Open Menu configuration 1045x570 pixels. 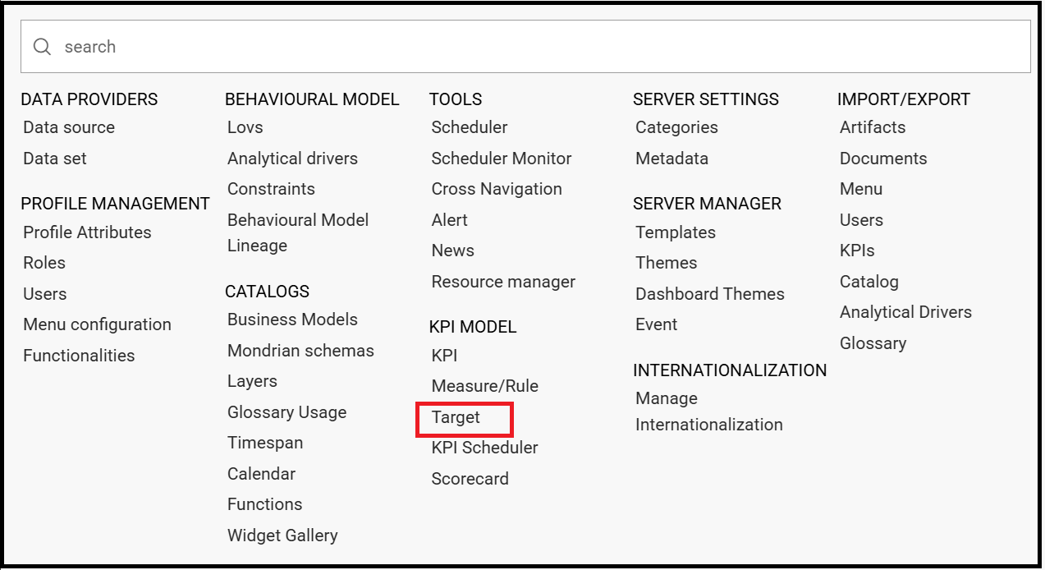[97, 324]
